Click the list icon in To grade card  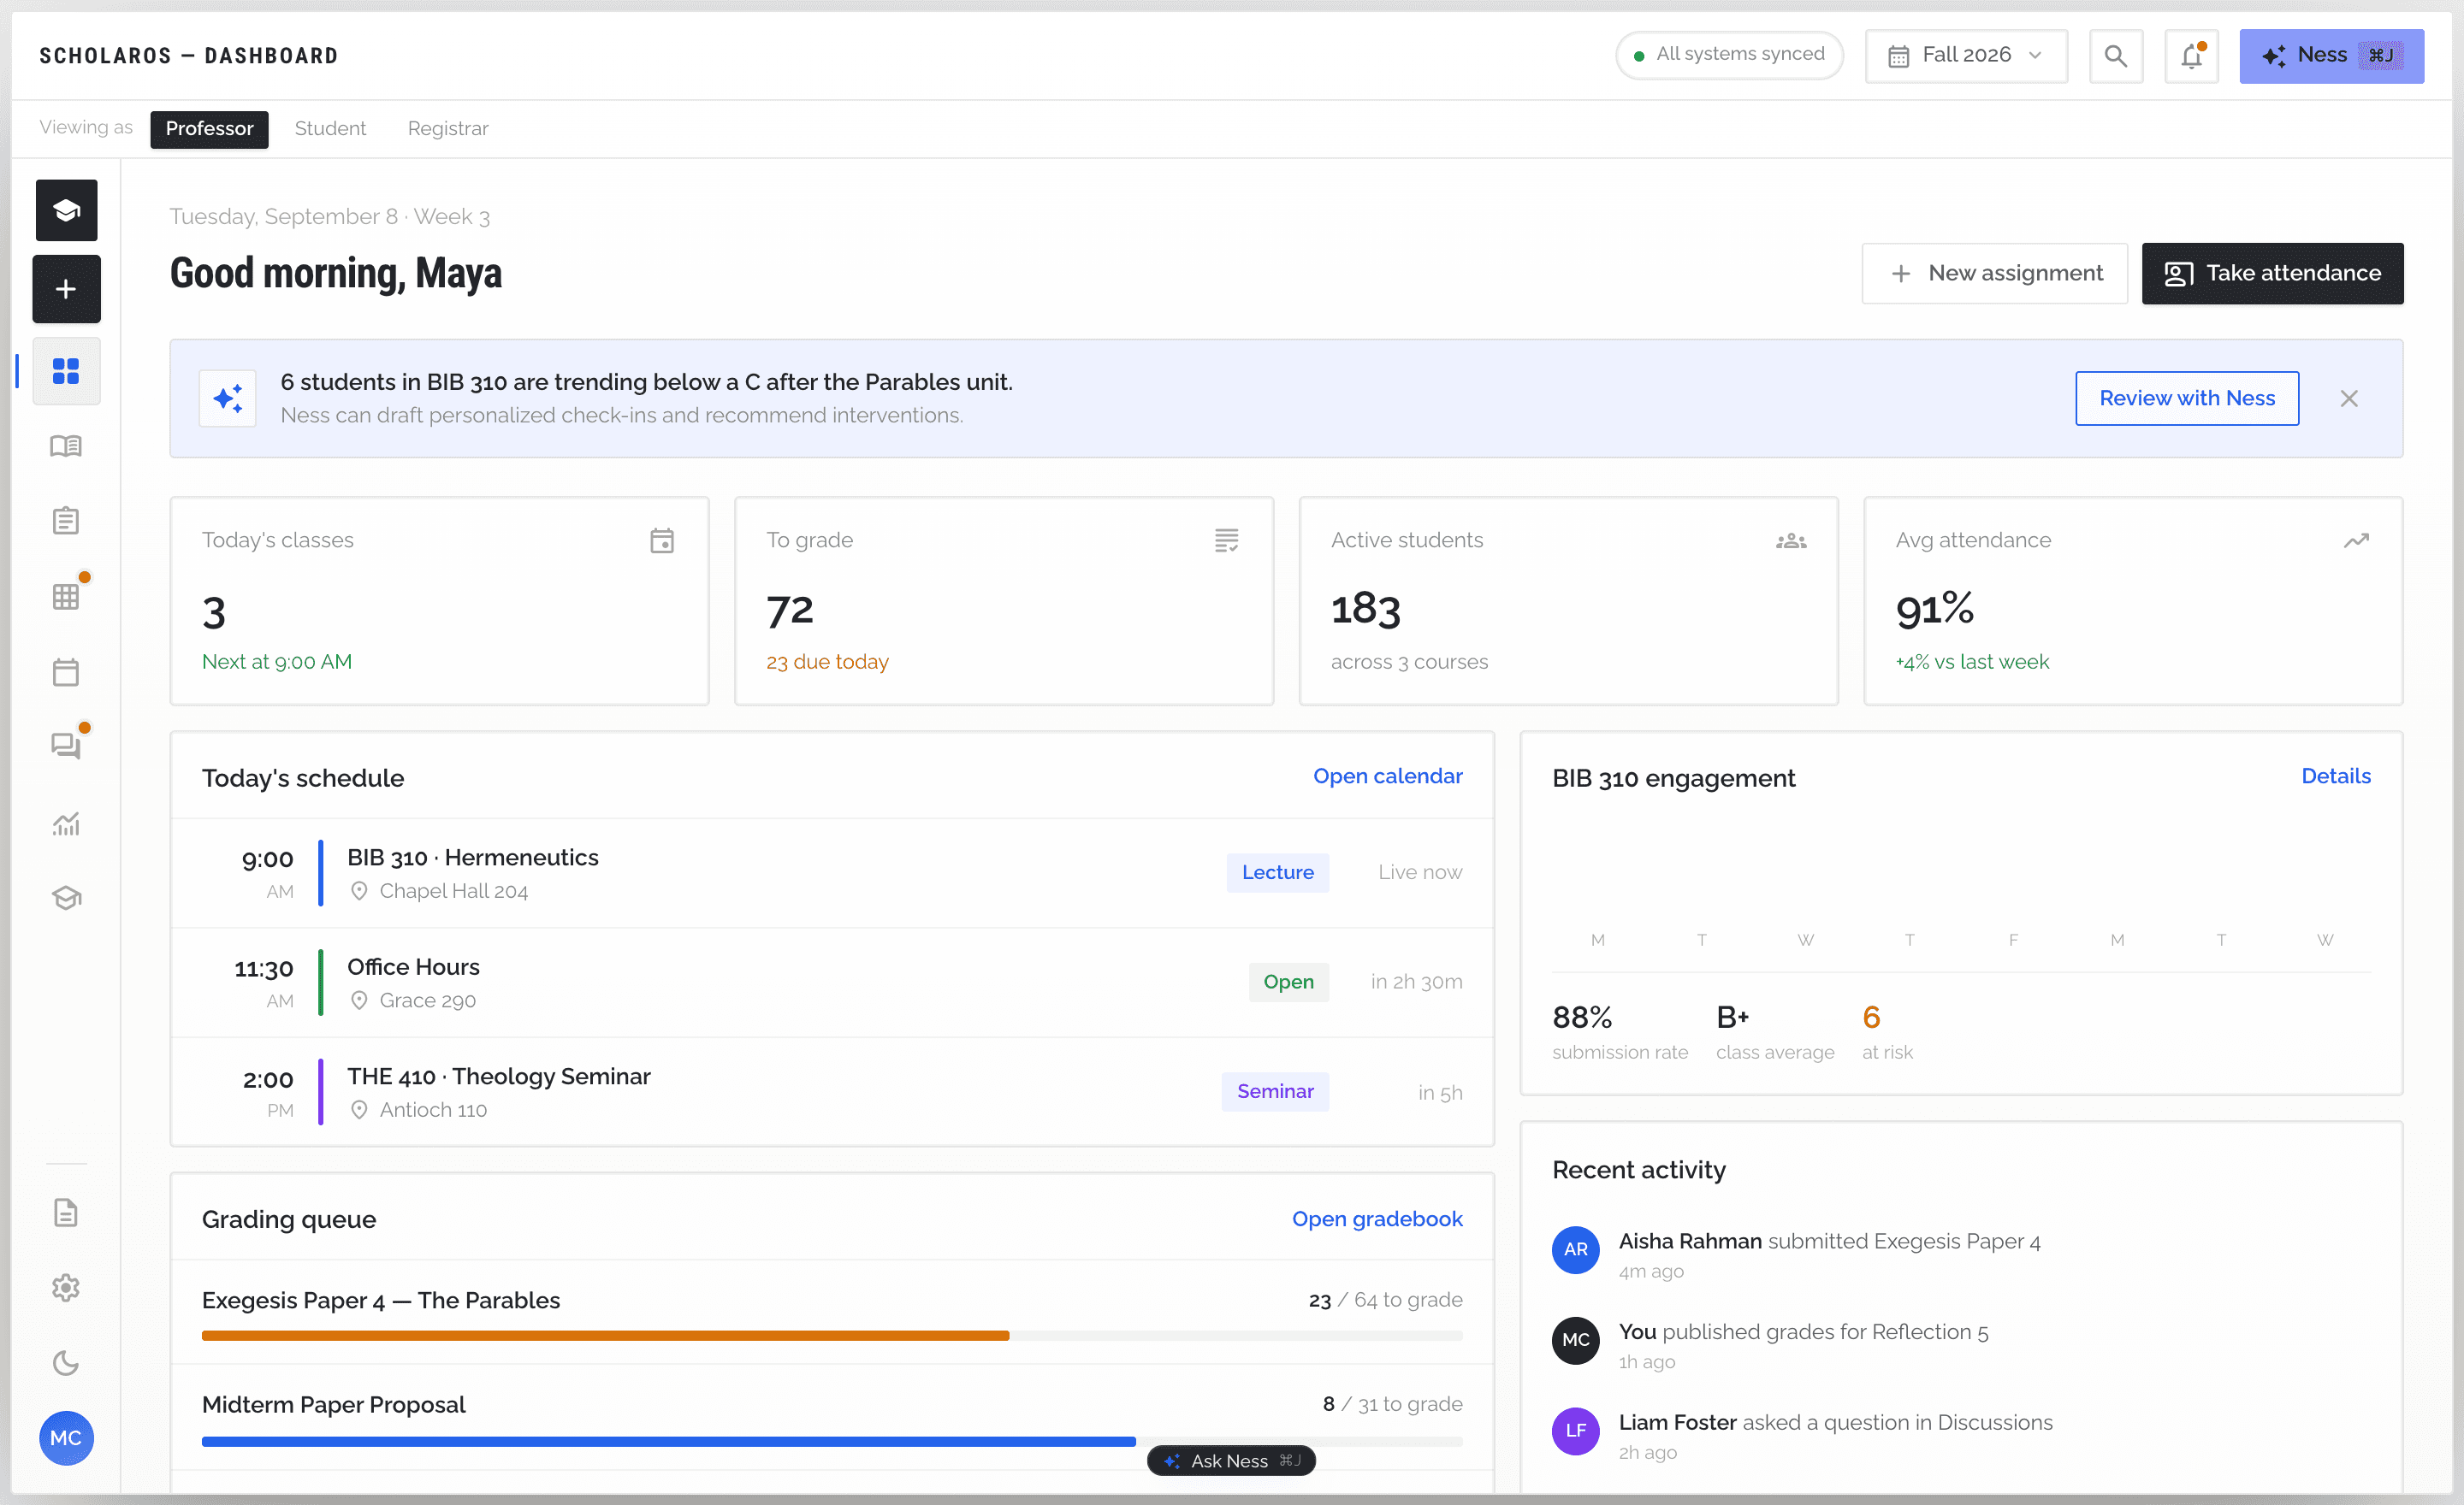tap(1227, 540)
